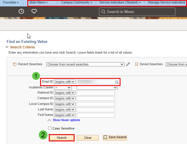Open the Academic Career operator dropdown
This screenshot has height=144, width=187.
pyautogui.click(x=63, y=88)
